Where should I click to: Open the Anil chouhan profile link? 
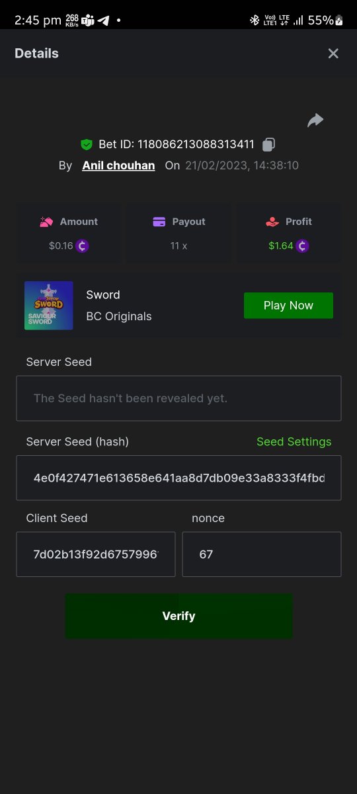(118, 165)
